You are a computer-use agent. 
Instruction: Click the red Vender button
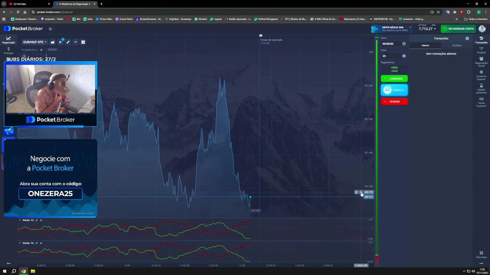point(394,102)
